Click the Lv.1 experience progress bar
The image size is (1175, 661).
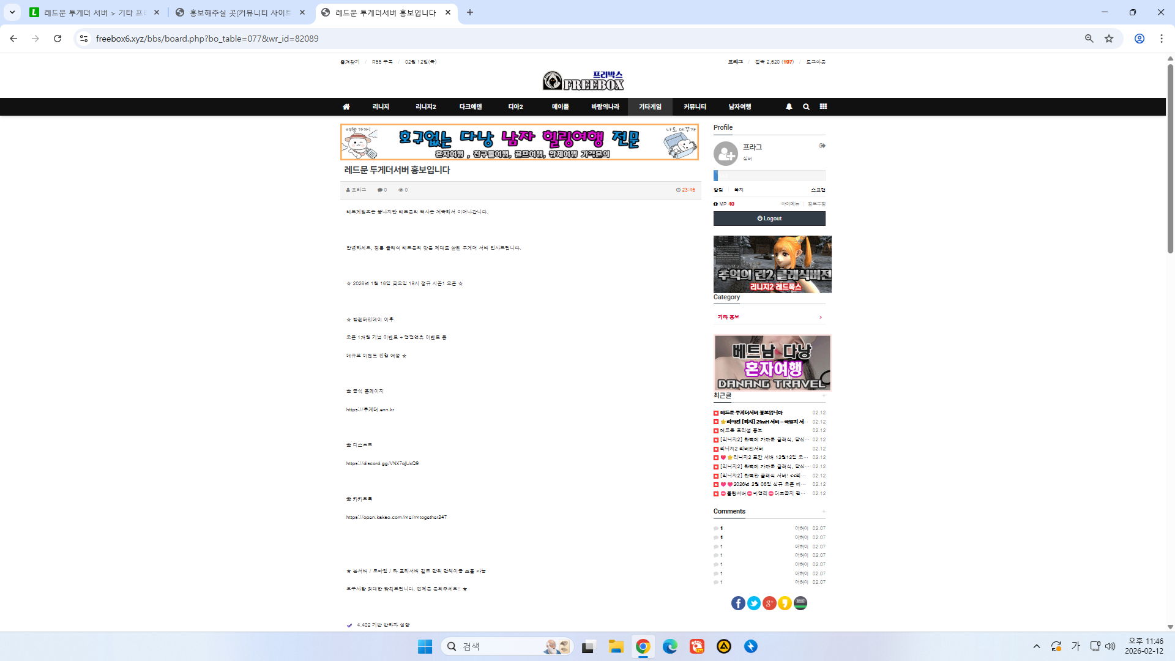tap(769, 176)
